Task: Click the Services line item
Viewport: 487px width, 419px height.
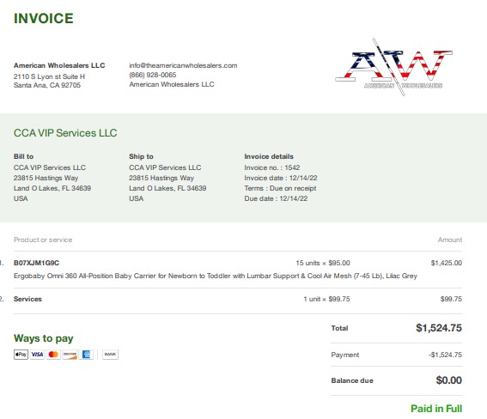Action: (27, 299)
